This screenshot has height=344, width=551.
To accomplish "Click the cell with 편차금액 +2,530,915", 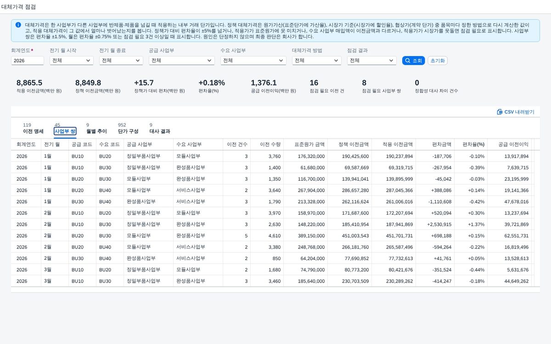I will [435, 224].
